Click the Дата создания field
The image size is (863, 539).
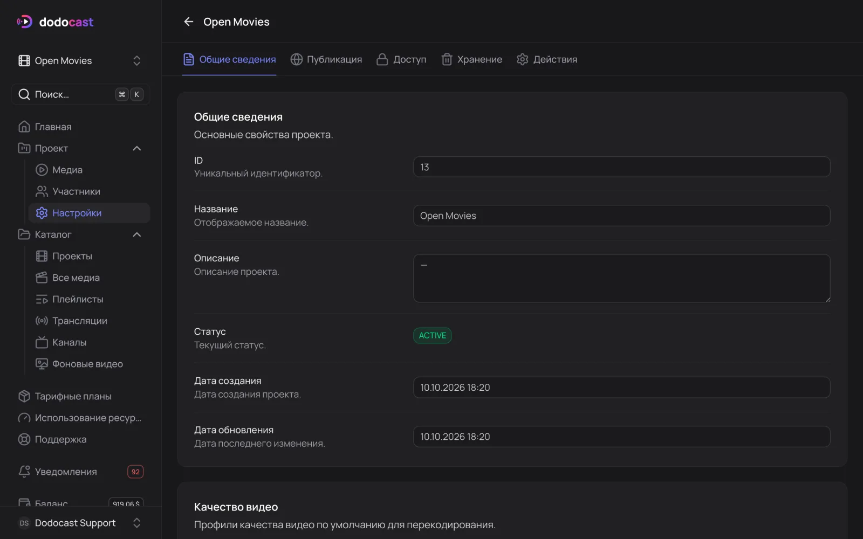(x=621, y=388)
